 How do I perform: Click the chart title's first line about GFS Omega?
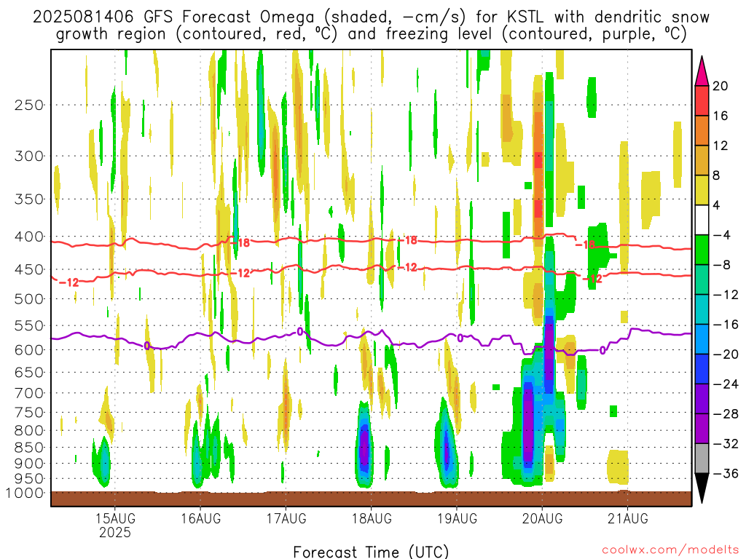371,17
